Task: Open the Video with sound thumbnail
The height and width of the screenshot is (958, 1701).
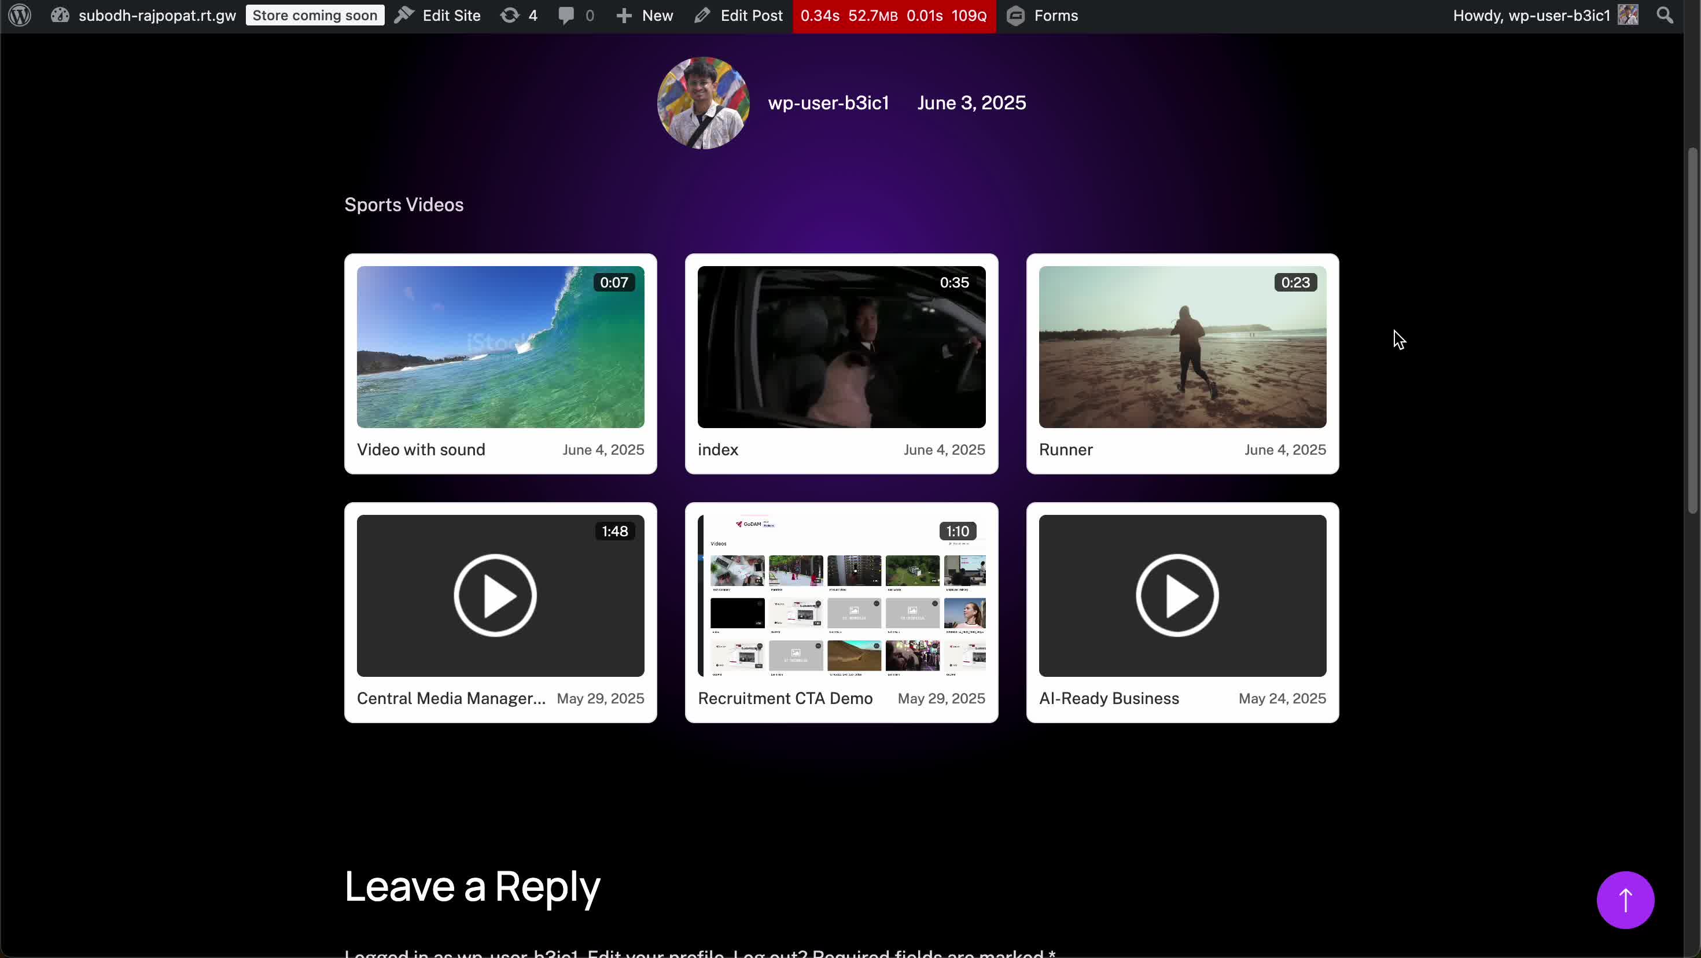Action: click(x=500, y=347)
